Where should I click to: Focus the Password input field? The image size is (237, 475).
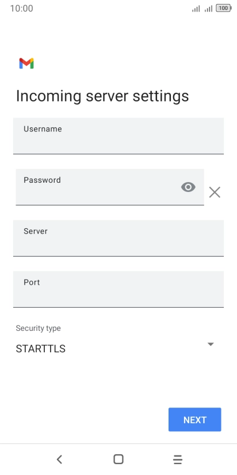coord(110,187)
